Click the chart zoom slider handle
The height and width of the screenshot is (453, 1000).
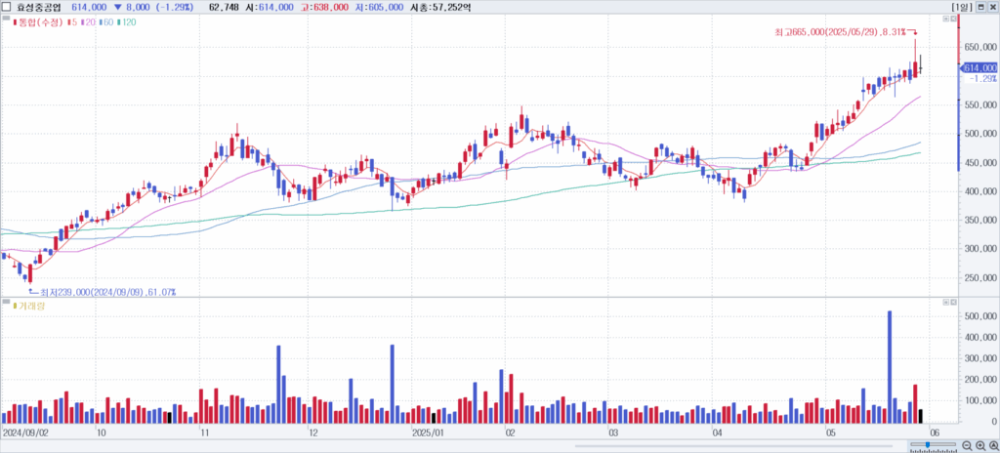point(927,444)
